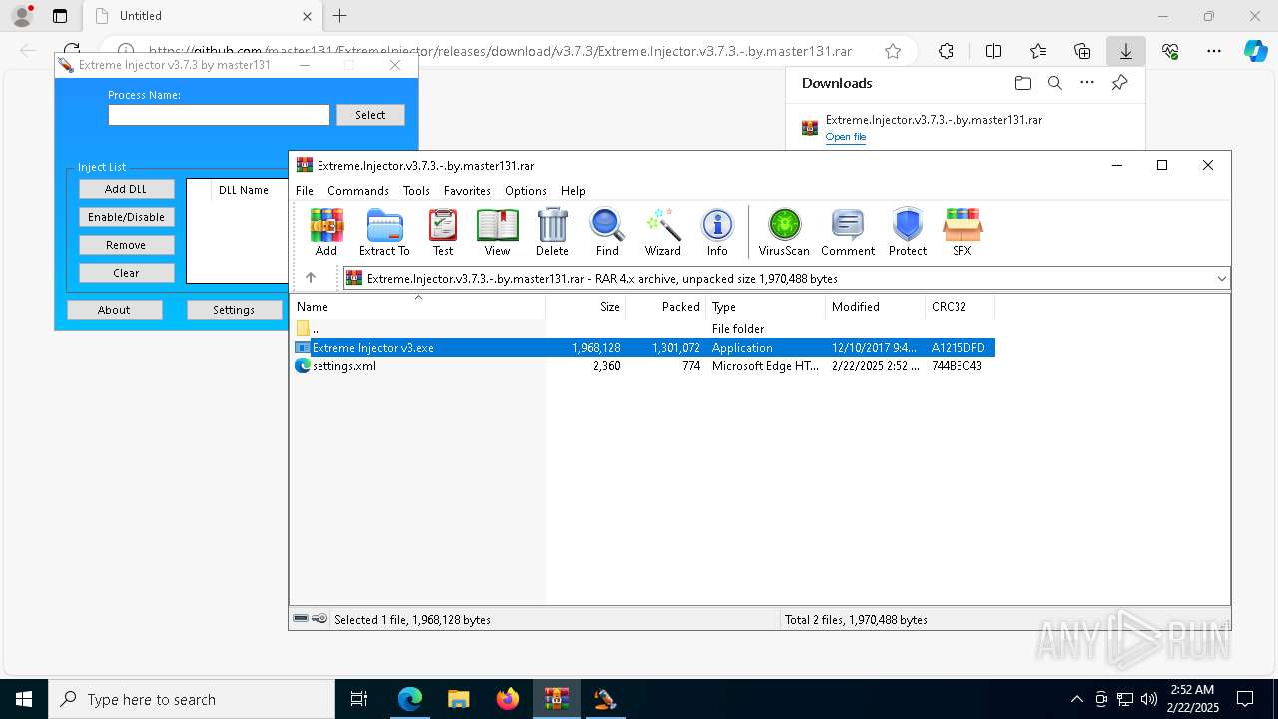Click the Delete trash can icon

552,232
